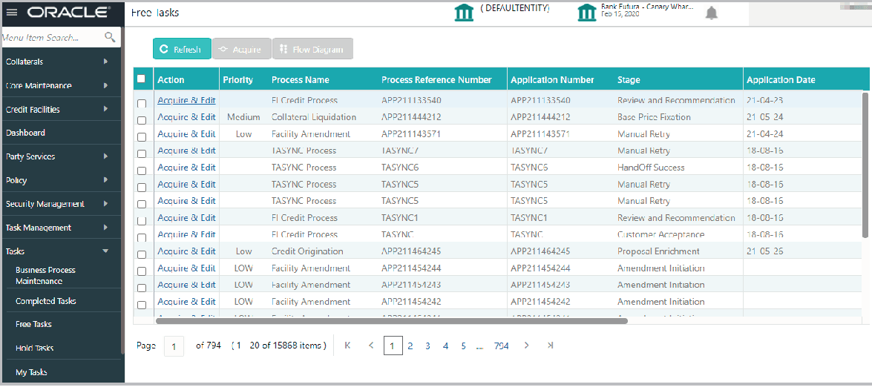Image resolution: width=872 pixels, height=390 pixels.
Task: Click the Bank Futura branch icon
Action: click(x=587, y=13)
